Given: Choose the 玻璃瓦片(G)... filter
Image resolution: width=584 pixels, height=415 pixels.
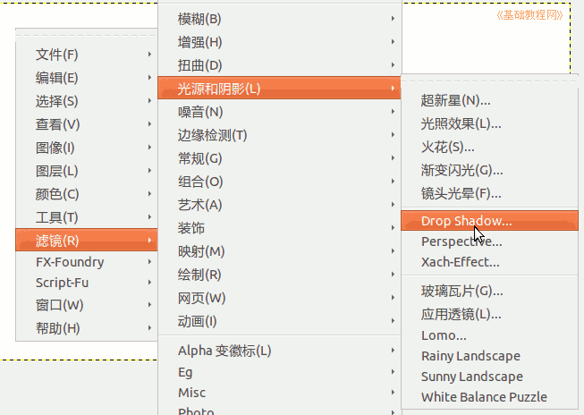Looking at the screenshot, I should [489, 291].
